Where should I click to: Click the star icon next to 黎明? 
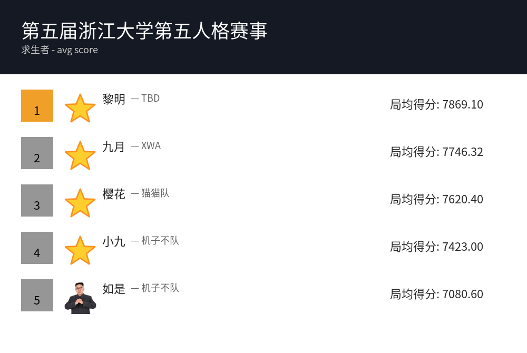click(x=80, y=108)
